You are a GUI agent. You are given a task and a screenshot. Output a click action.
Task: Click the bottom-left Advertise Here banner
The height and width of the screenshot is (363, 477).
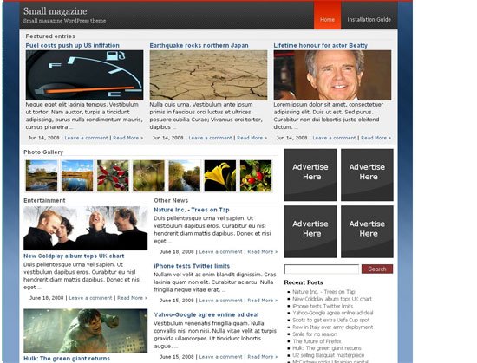click(x=310, y=231)
